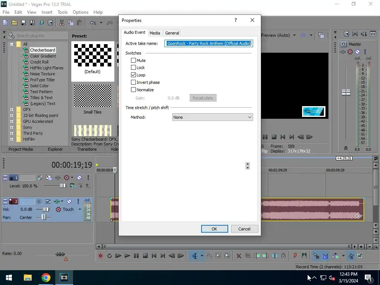Insert a marker with the orange marker icon
380x285 pixels.
tap(295, 256)
